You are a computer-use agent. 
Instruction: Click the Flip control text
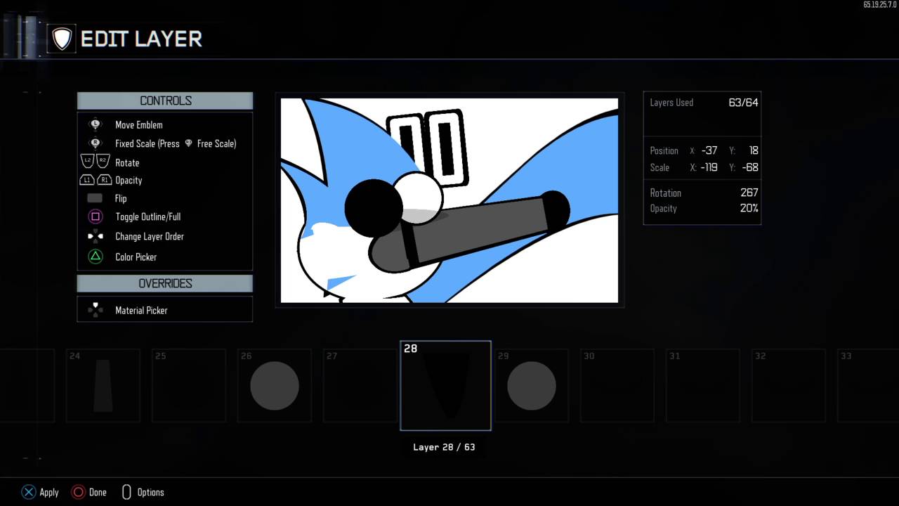[121, 198]
